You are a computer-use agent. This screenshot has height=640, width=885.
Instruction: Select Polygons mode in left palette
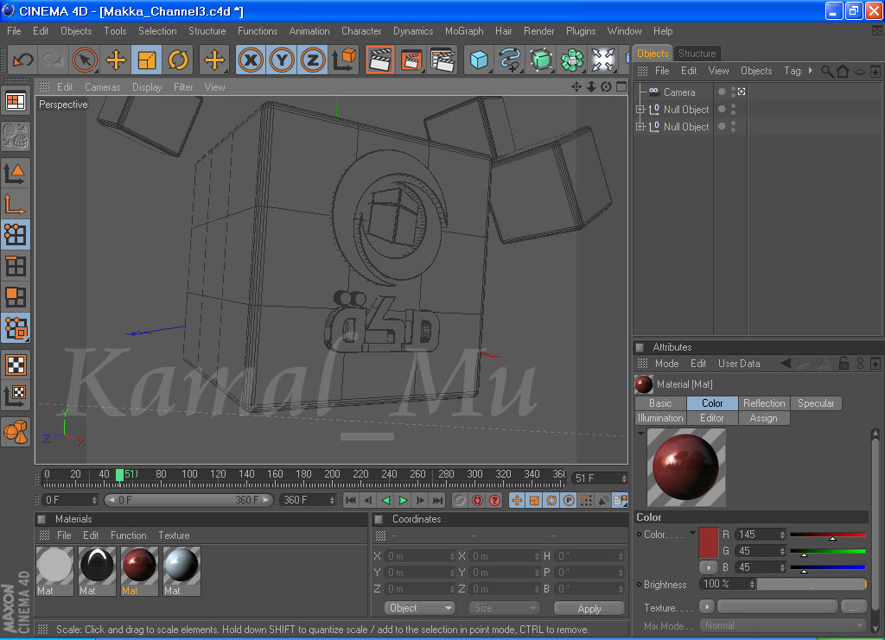(16, 296)
